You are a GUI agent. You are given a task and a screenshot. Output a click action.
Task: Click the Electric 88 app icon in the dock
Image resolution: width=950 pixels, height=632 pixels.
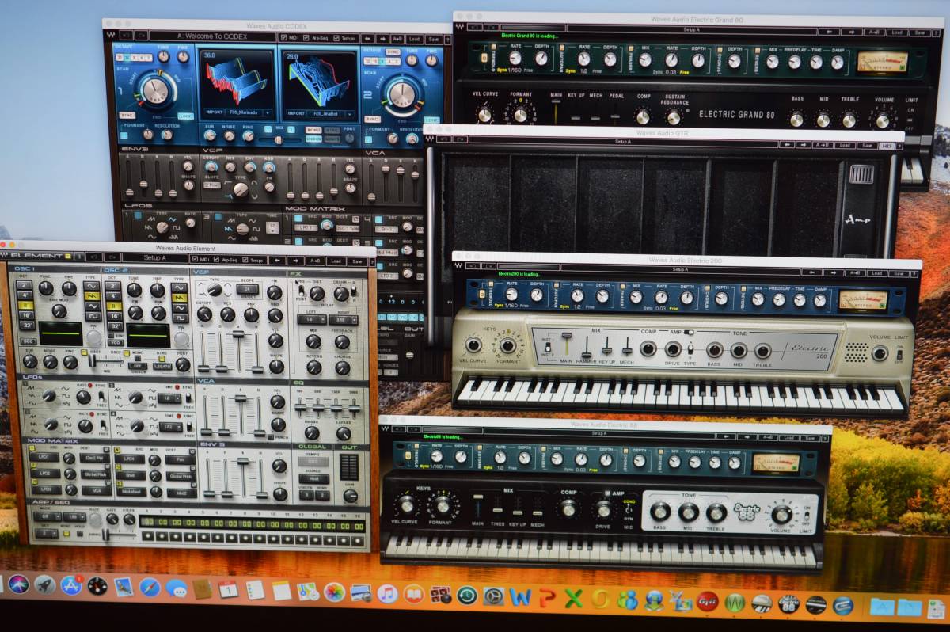click(x=788, y=604)
